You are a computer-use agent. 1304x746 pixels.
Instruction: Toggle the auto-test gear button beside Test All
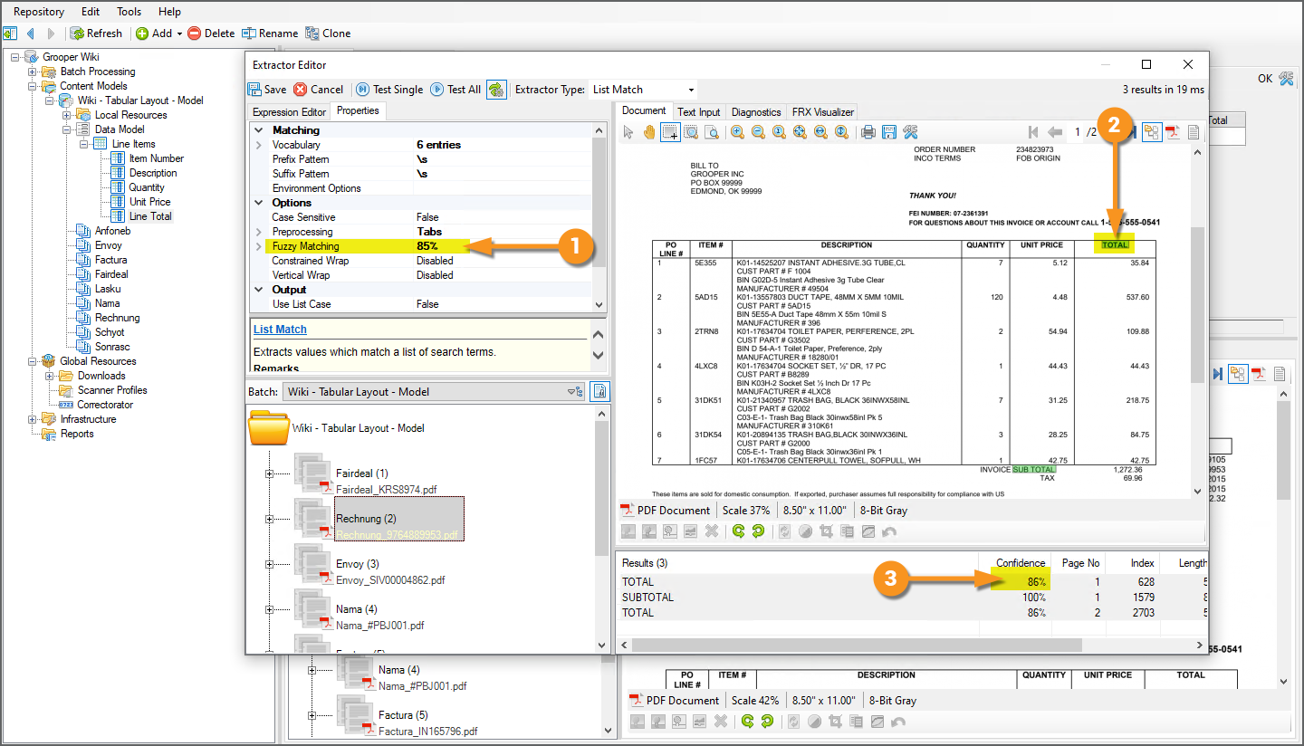point(496,90)
